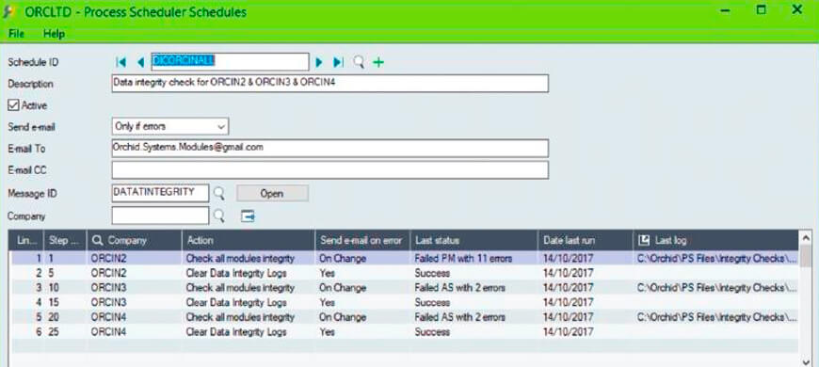
Task: Click the grid vertical scrollbar thumb
Action: coord(805,257)
